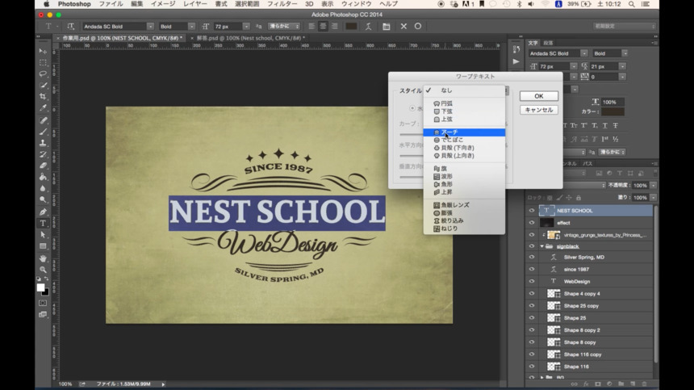
Task: Select the Rectangle shape tool
Action: pos(43,246)
